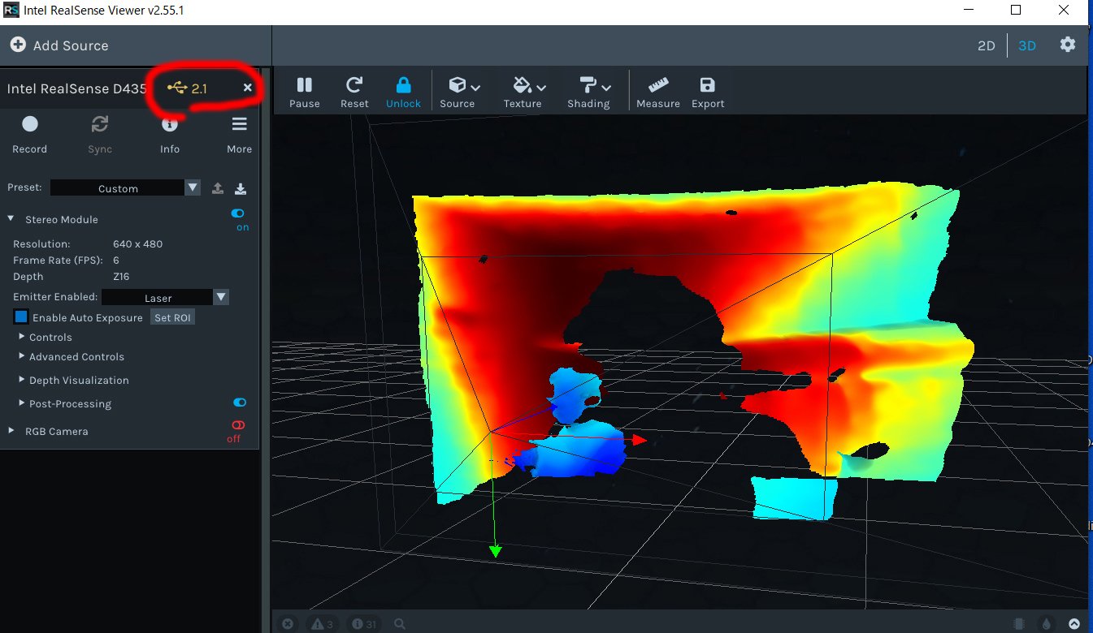The width and height of the screenshot is (1093, 633).
Task: Show device Info
Action: click(x=170, y=134)
